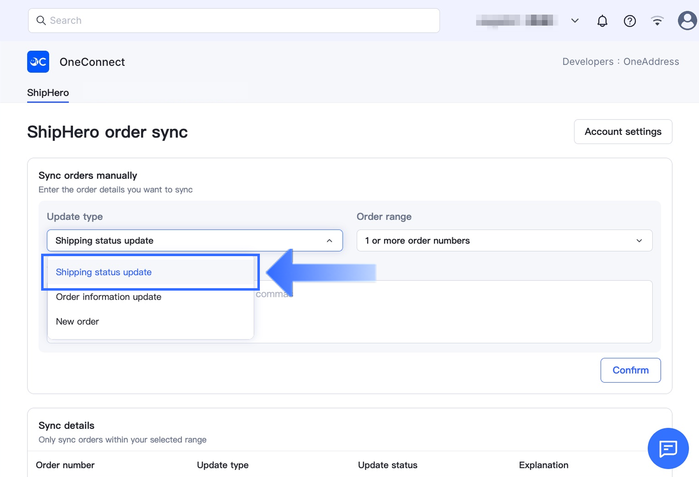This screenshot has width=699, height=477.
Task: Click the order numbers text area
Action: click(x=452, y=312)
